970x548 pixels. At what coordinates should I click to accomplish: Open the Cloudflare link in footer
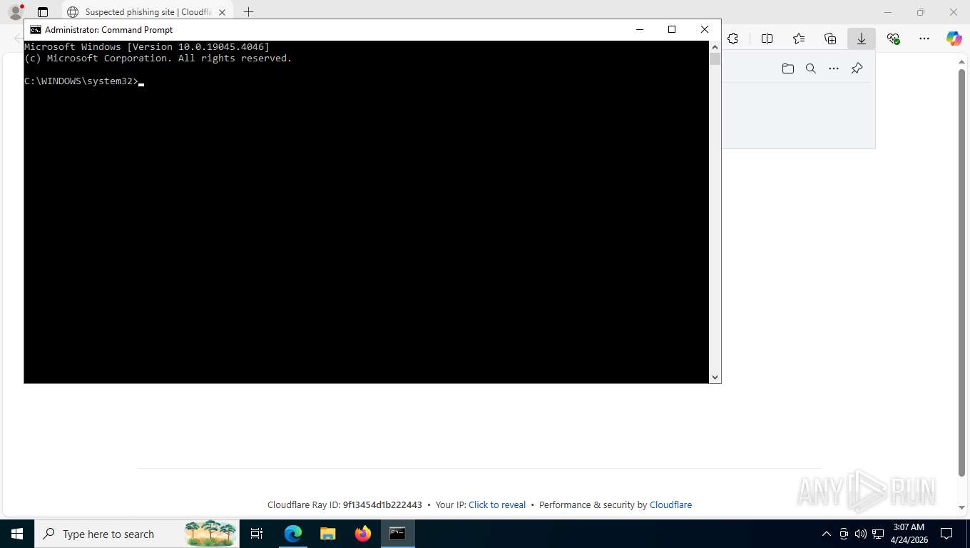click(670, 504)
